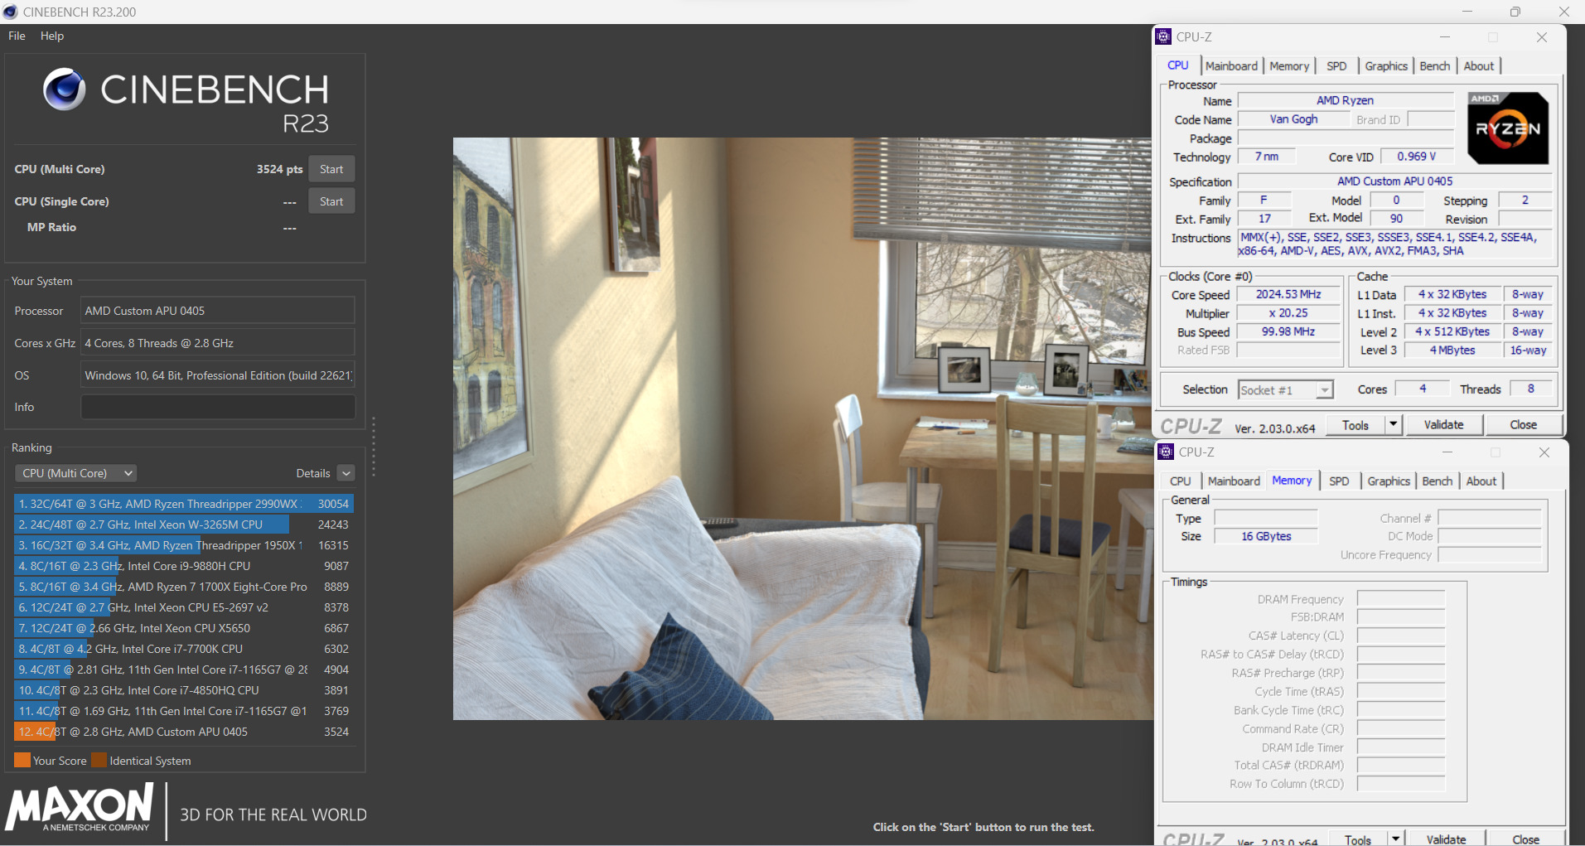Click the Cinebench title bar icon

[x=11, y=12]
